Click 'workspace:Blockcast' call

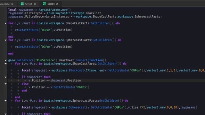point(68,70)
